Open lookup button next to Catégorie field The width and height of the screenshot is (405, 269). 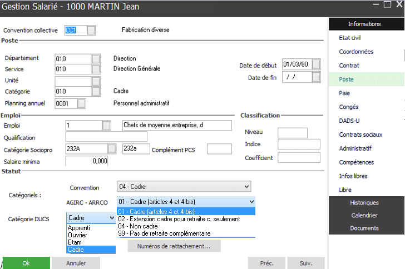click(96, 91)
